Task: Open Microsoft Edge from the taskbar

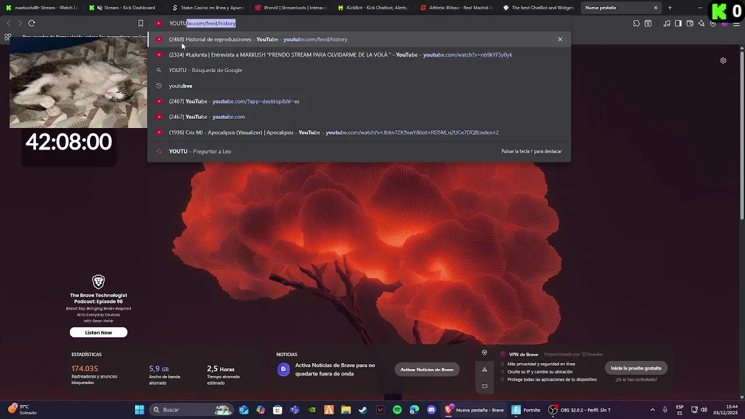Action: [414, 410]
